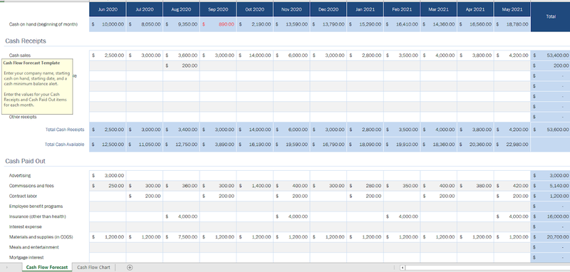Select the 1,200.00 Contract labor total cell
The width and height of the screenshot is (570, 272).
pyautogui.click(x=550, y=196)
